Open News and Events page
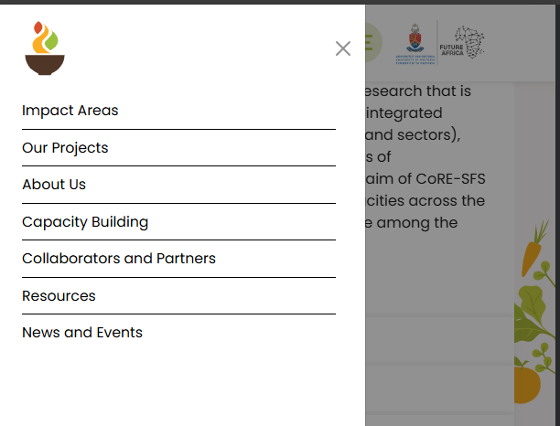This screenshot has height=426, width=560. tap(82, 333)
